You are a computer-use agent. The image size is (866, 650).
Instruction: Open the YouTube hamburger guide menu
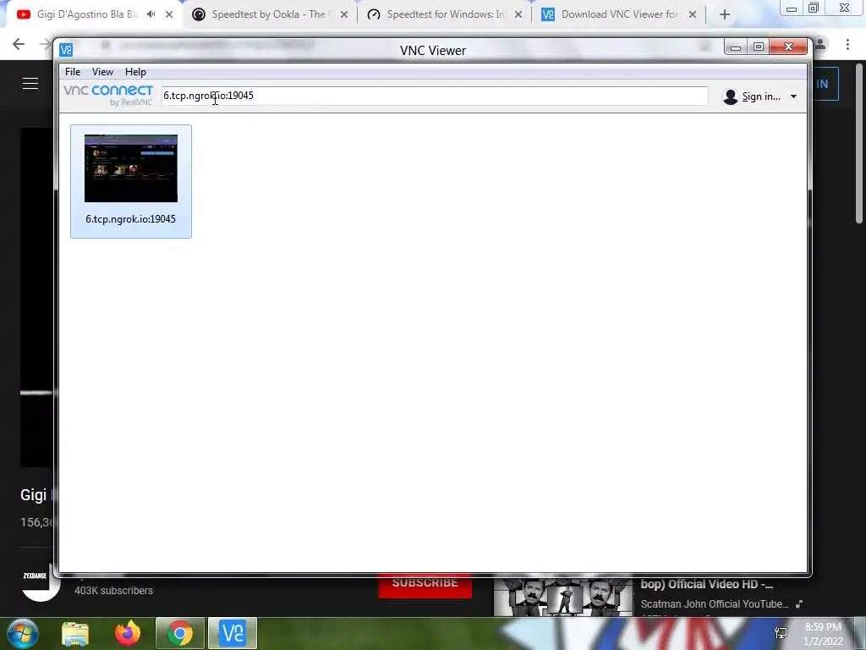(x=30, y=84)
